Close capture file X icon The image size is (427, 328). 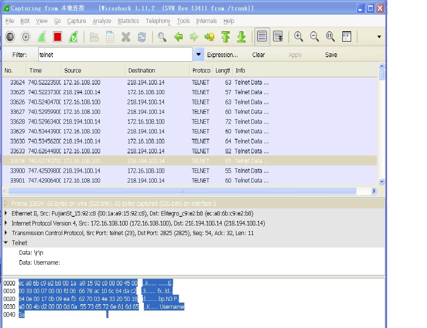[x=126, y=37]
